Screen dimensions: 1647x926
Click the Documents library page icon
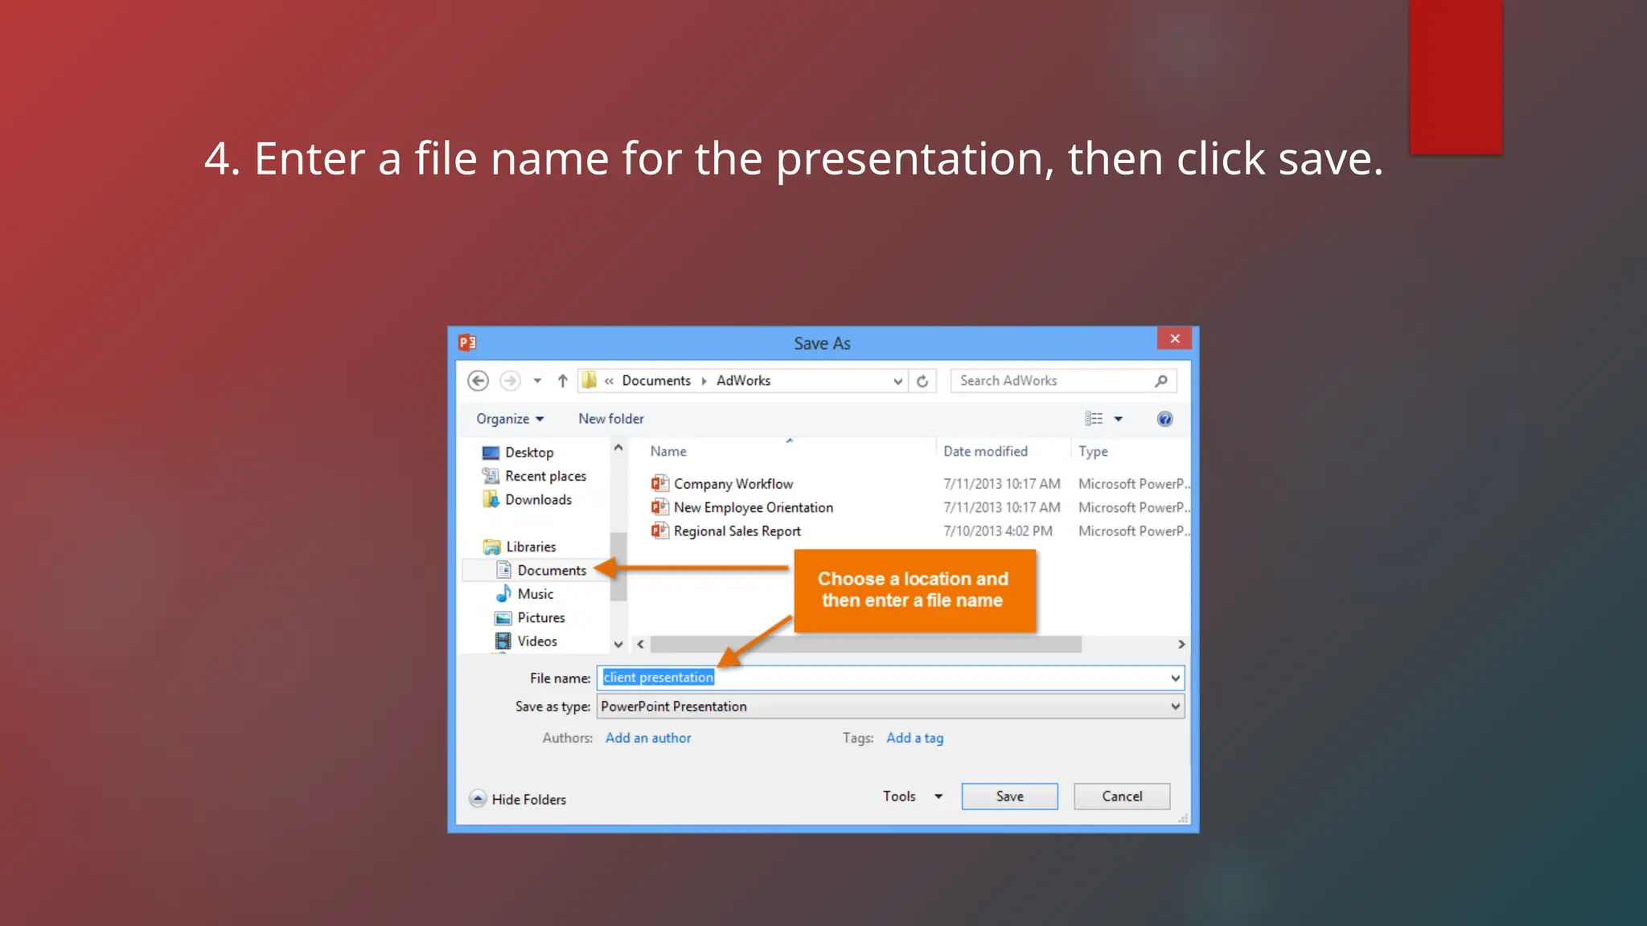[504, 570]
